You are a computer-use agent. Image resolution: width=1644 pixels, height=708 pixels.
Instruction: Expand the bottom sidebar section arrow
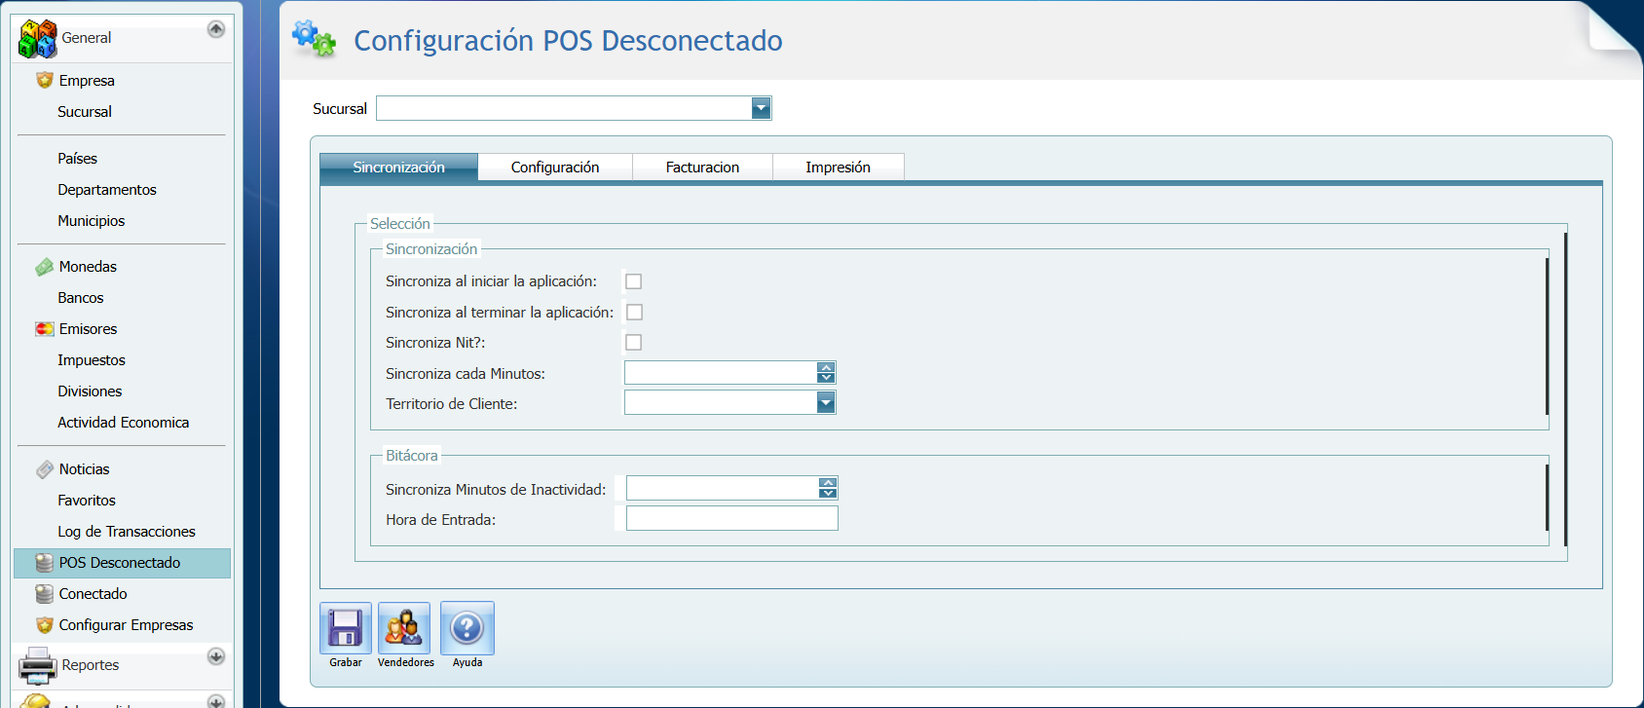click(x=216, y=701)
